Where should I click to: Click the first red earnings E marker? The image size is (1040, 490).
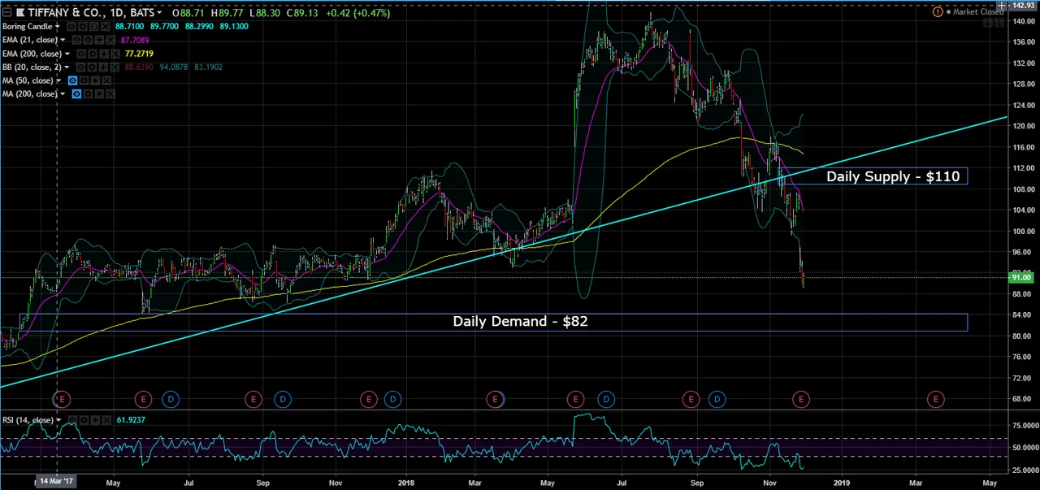tap(63, 399)
